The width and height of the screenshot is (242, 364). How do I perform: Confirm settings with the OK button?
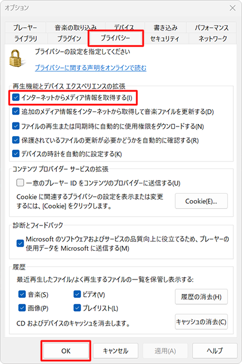(66, 351)
